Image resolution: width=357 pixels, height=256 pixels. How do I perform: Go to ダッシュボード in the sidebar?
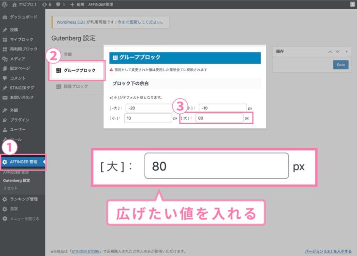pos(22,17)
